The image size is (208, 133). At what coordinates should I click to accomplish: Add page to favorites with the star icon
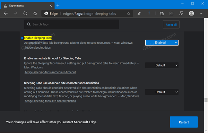pos(128,14)
